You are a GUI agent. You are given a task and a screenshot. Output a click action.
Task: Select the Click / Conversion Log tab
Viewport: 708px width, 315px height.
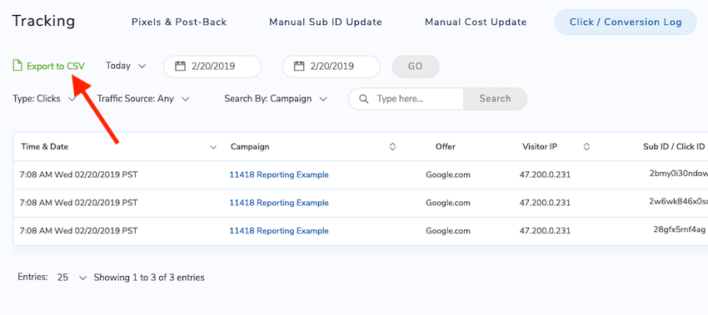(x=626, y=22)
